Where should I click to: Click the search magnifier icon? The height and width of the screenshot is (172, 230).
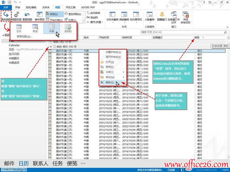click(x=226, y=32)
